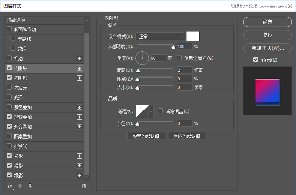The width and height of the screenshot is (296, 195).
Task: Click the plus icon beside 颜色叠加
Action: coord(79,107)
